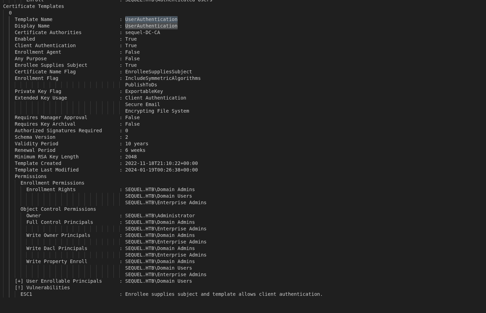This screenshot has width=486, height=313.
Task: Click the Template Last Modified timestamp 2024-01-19
Action: (161, 170)
